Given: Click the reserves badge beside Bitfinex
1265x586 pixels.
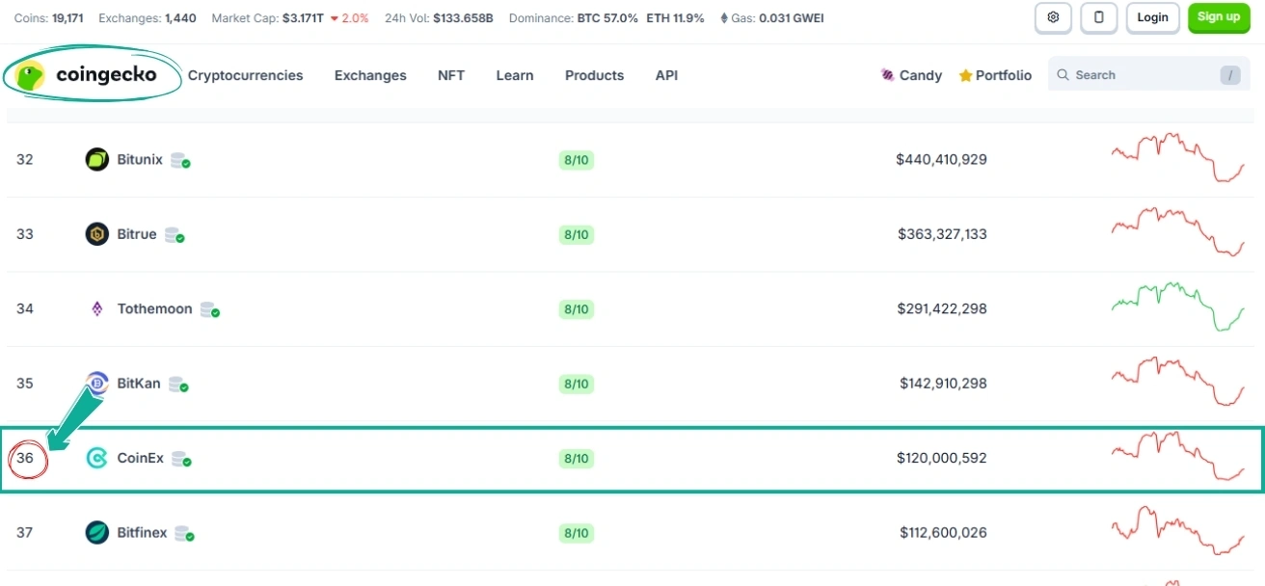Looking at the screenshot, I should pyautogui.click(x=185, y=533).
